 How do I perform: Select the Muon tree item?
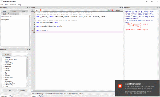pos(6,79)
